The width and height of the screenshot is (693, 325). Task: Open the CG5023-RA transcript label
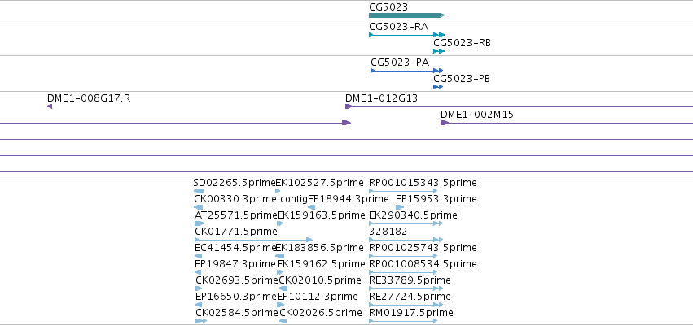[398, 26]
